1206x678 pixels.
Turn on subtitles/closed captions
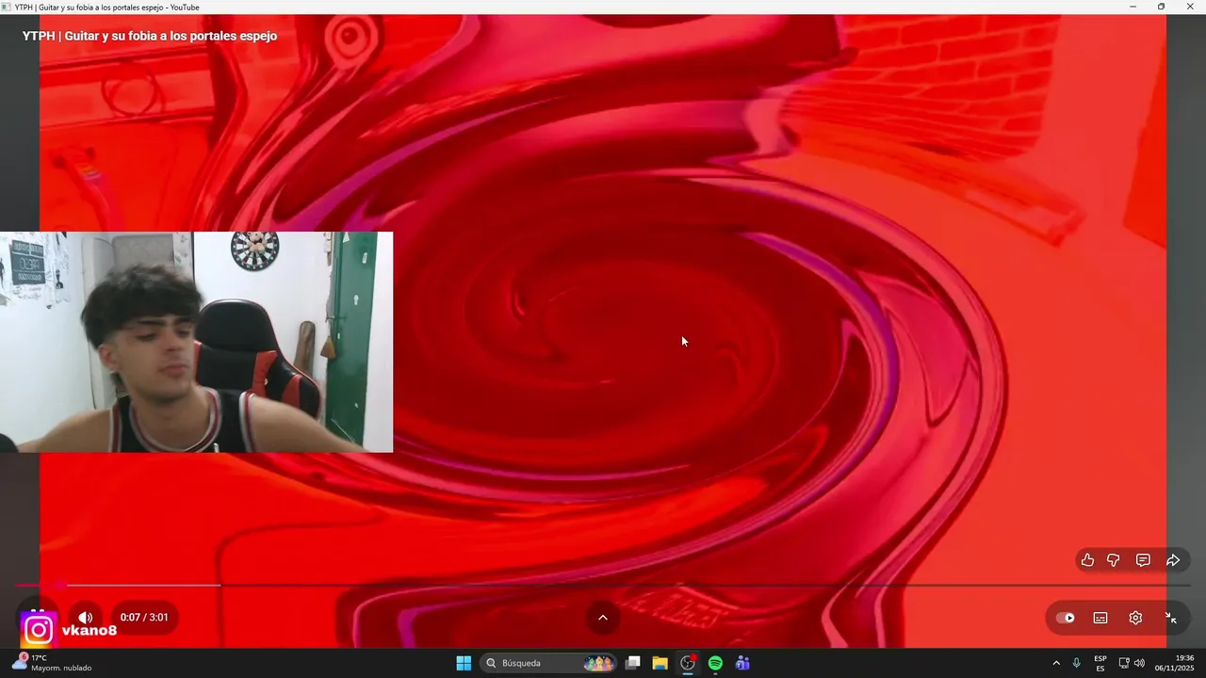point(1100,618)
